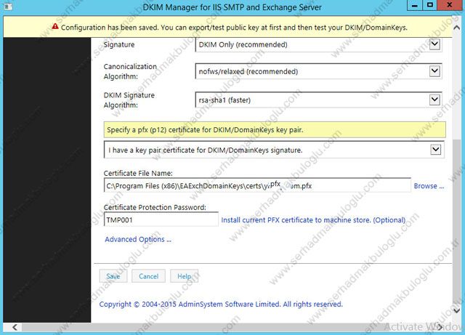Viewport: 465px width, 335px height.
Task: Click the vertical scrollbar down arrow
Action: (457, 311)
